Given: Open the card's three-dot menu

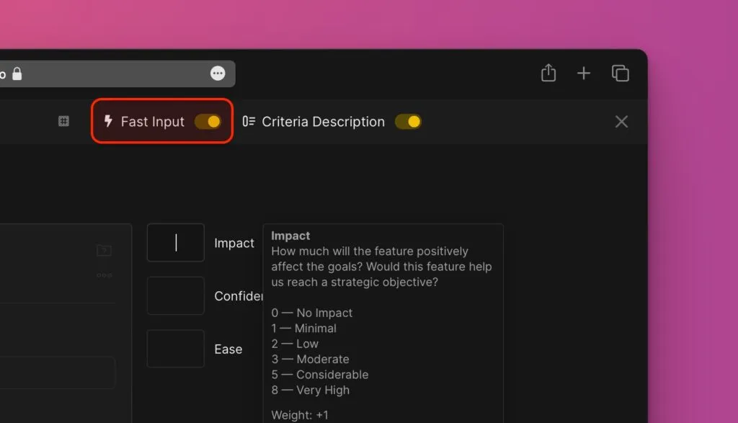Looking at the screenshot, I should [104, 275].
